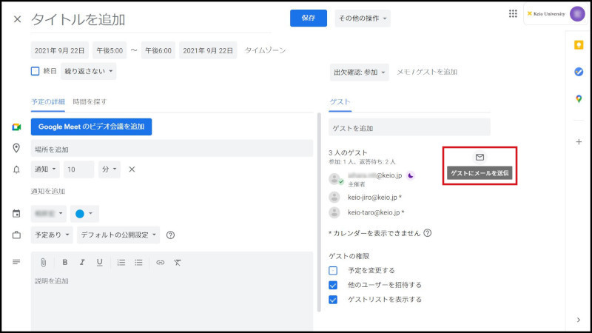The width and height of the screenshot is (592, 333).
Task: Apply bold formatting to description
Action: coord(65,262)
